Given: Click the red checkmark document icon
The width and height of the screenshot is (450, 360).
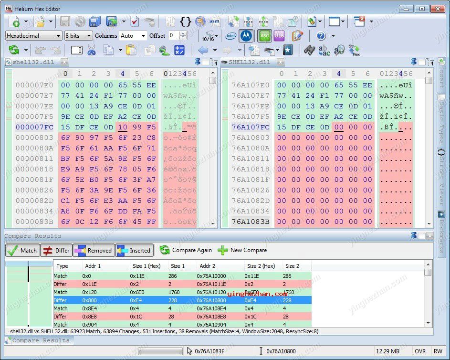Looking at the screenshot, I should [134, 21].
